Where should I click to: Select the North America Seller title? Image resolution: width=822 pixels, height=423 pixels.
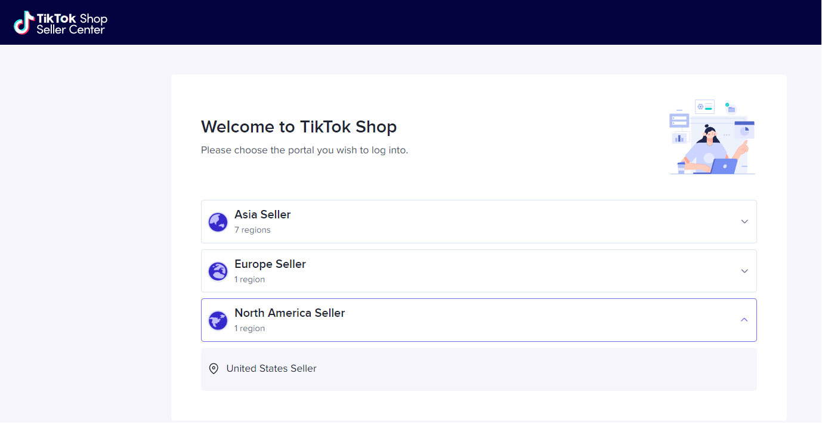[289, 313]
